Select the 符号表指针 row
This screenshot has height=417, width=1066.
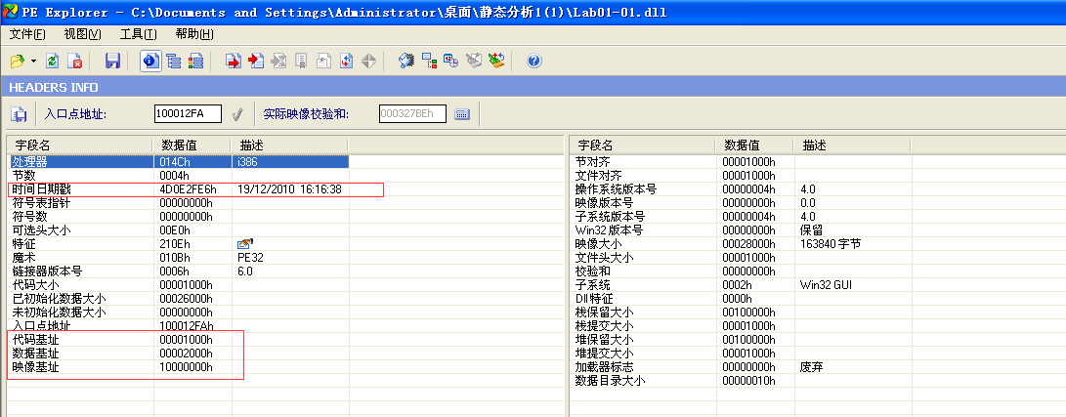(x=179, y=203)
